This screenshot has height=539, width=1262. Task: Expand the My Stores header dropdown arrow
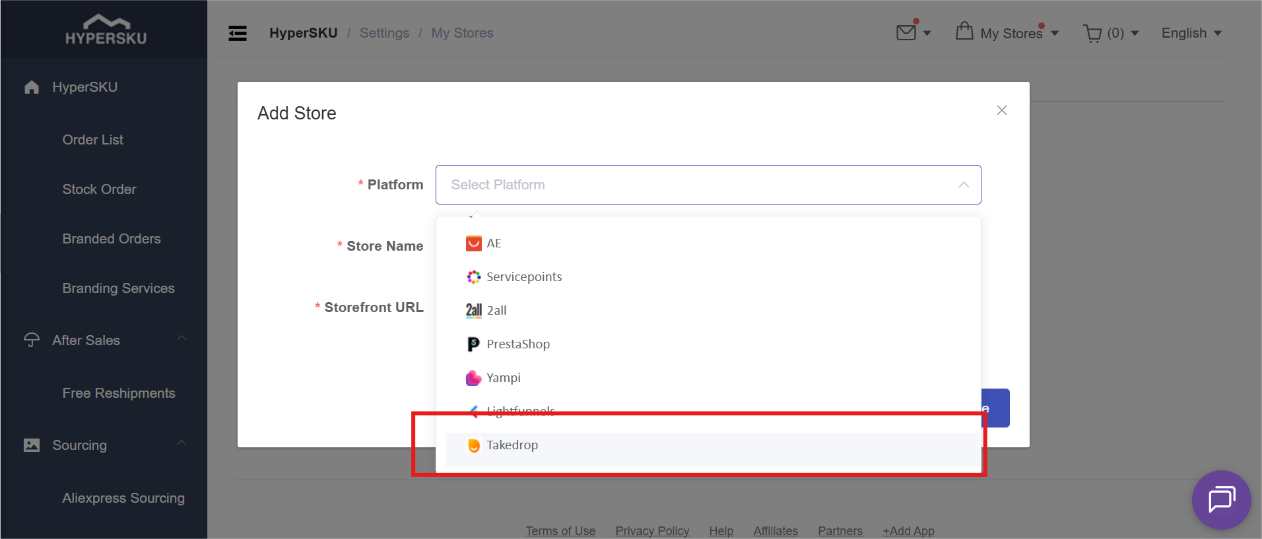point(1055,33)
